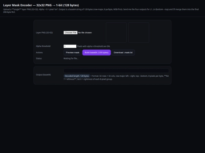The width and height of the screenshot is (205, 153).
Task: Click the 'Alpha threshold' label
Action: pyautogui.click(x=43, y=46)
